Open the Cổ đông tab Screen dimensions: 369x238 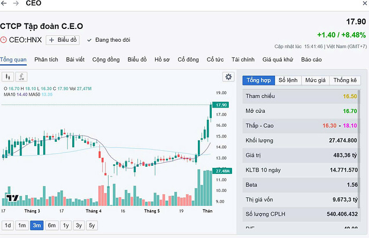pyautogui.click(x=188, y=59)
